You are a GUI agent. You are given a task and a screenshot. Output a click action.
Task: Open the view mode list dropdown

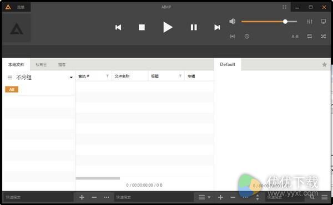point(204,197)
